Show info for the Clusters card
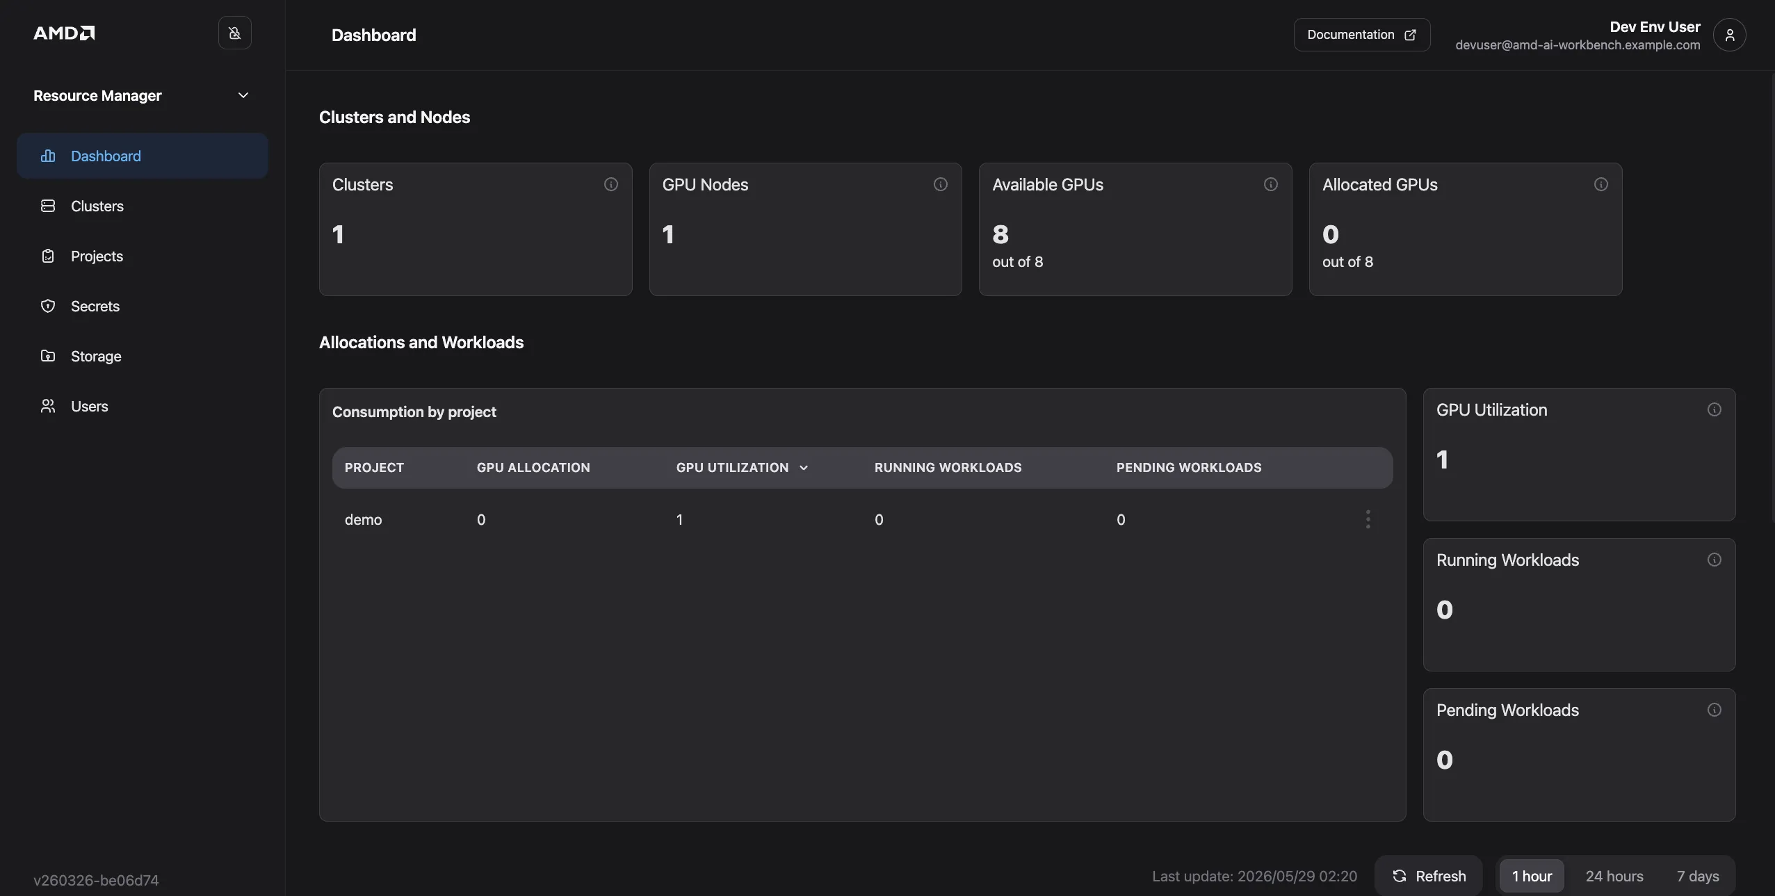1775x896 pixels. pos(611,184)
